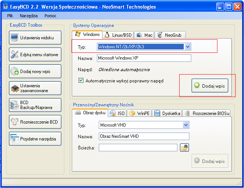Image resolution: width=244 pixels, height=188 pixels.
Task: Switch to the Linux/BSD tab
Action: click(118, 35)
